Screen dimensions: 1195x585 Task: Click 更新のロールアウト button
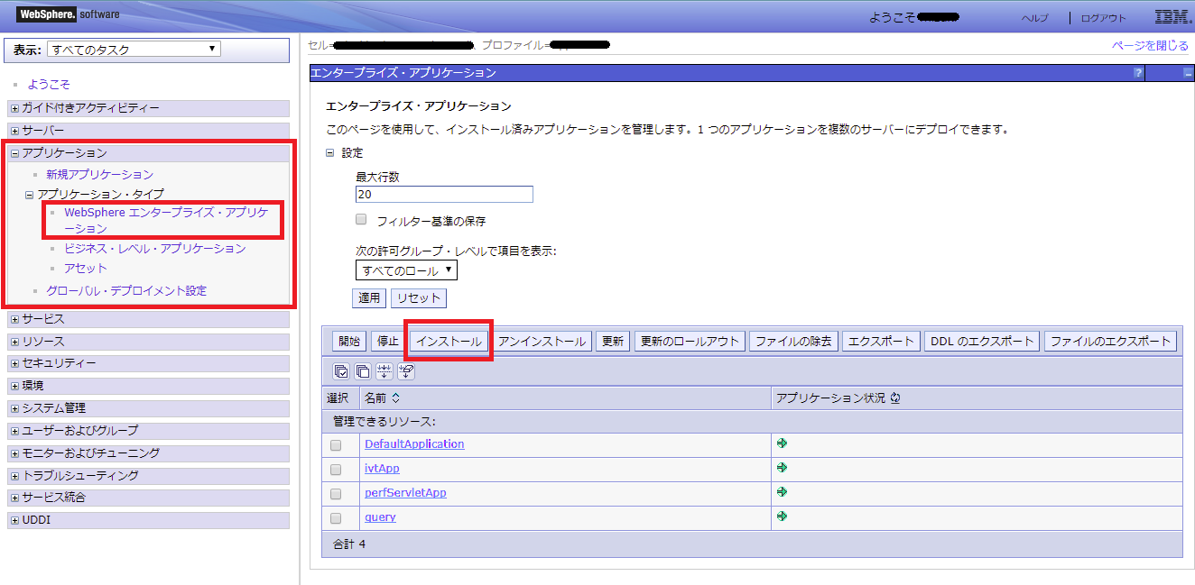(690, 342)
